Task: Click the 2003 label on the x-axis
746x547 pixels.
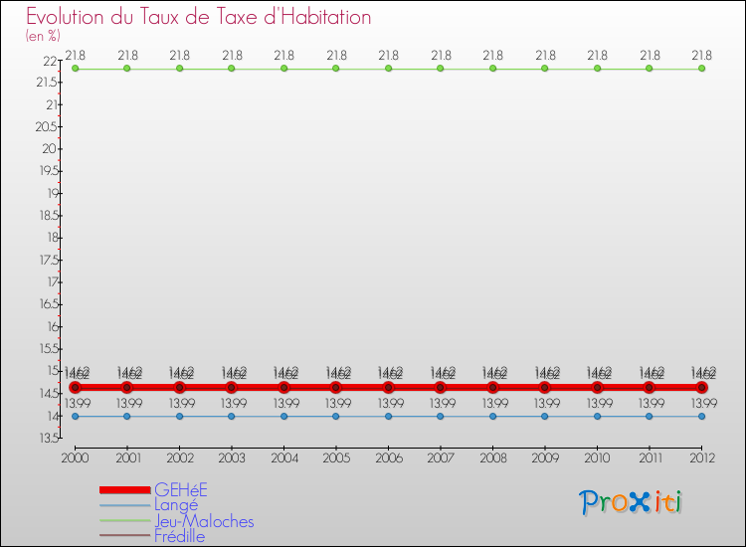Action: coord(231,458)
